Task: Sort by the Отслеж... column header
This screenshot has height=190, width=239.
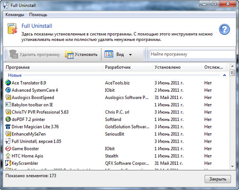Action: click(x=215, y=67)
